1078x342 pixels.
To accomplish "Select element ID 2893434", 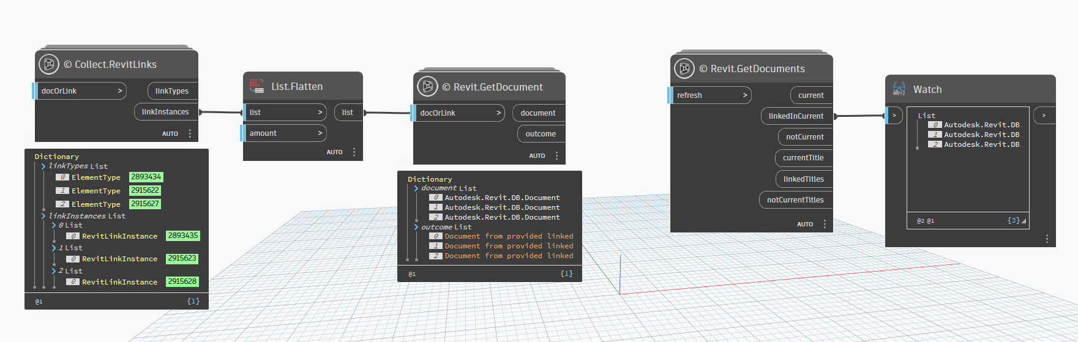I will click(x=146, y=177).
